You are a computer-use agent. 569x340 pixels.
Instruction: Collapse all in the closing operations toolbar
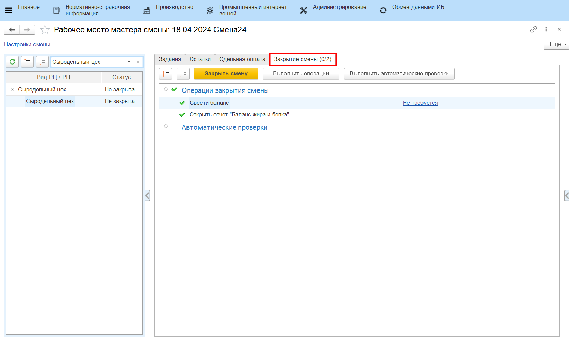166,73
